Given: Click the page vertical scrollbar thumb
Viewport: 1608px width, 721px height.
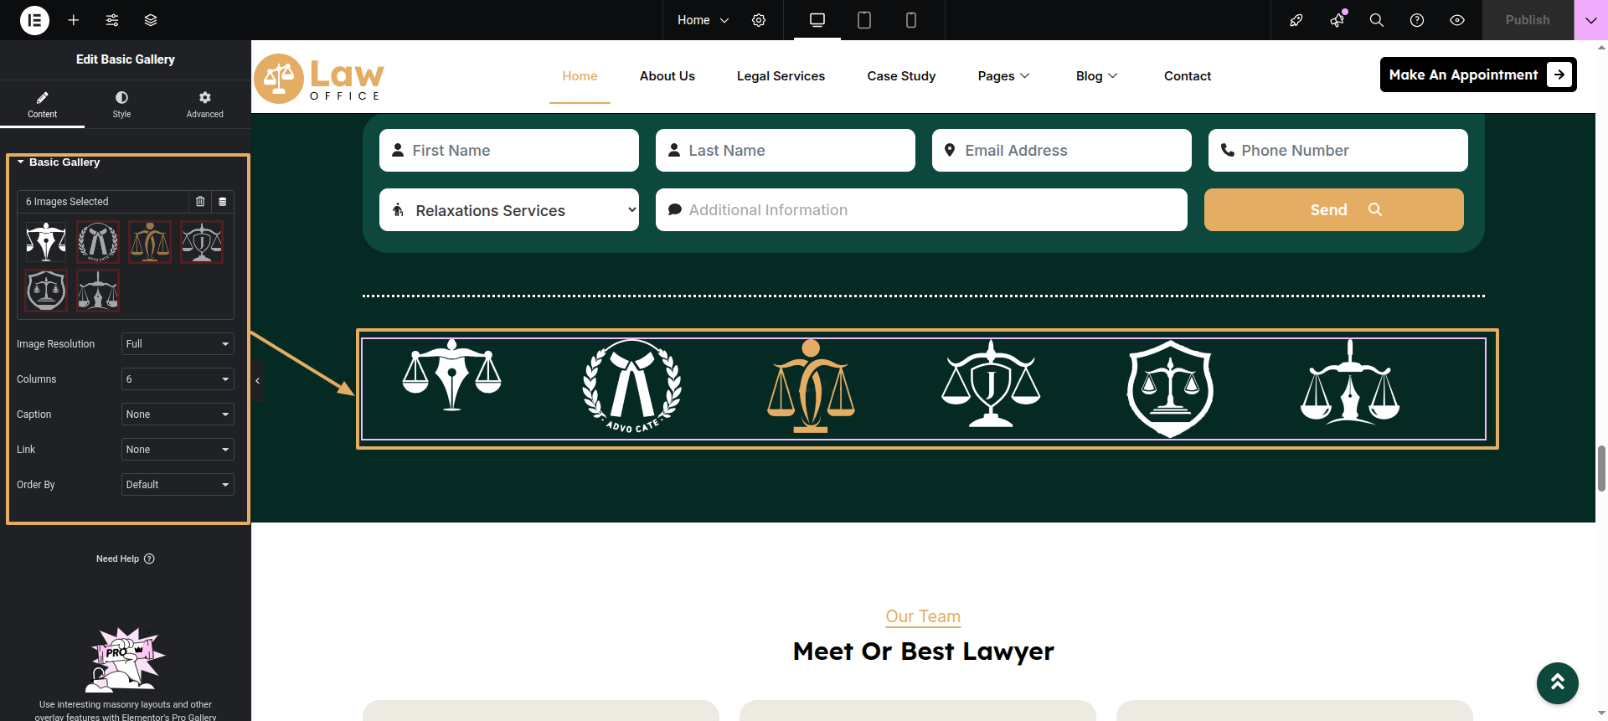Looking at the screenshot, I should pyautogui.click(x=1601, y=468).
